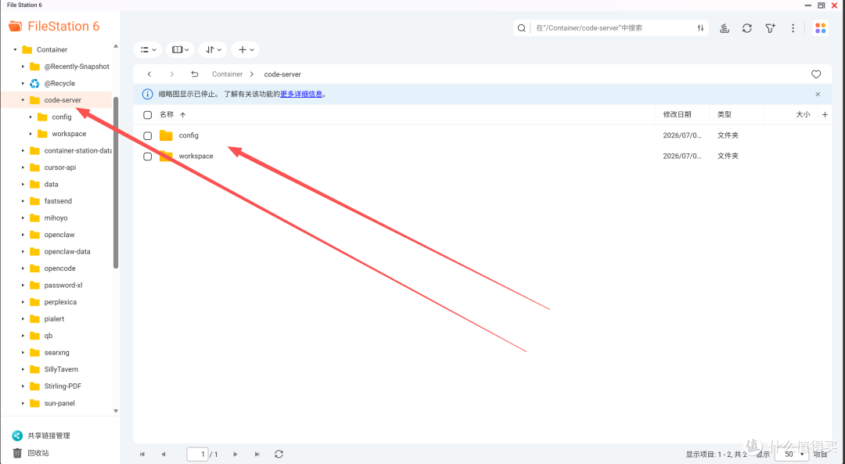Select searxng folder in tree
Image resolution: width=845 pixels, height=464 pixels.
(56, 352)
